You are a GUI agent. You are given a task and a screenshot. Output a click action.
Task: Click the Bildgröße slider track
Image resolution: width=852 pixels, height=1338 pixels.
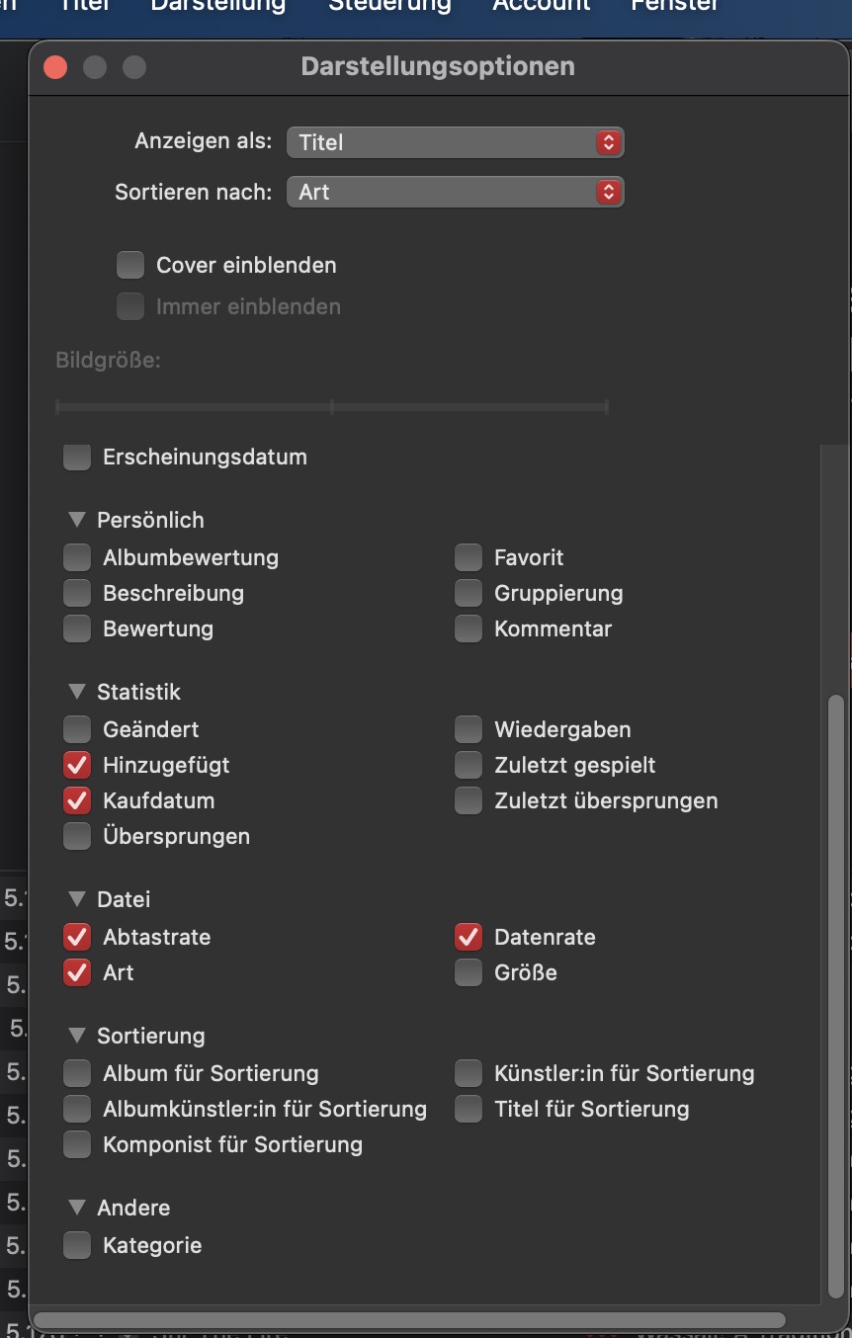(332, 406)
